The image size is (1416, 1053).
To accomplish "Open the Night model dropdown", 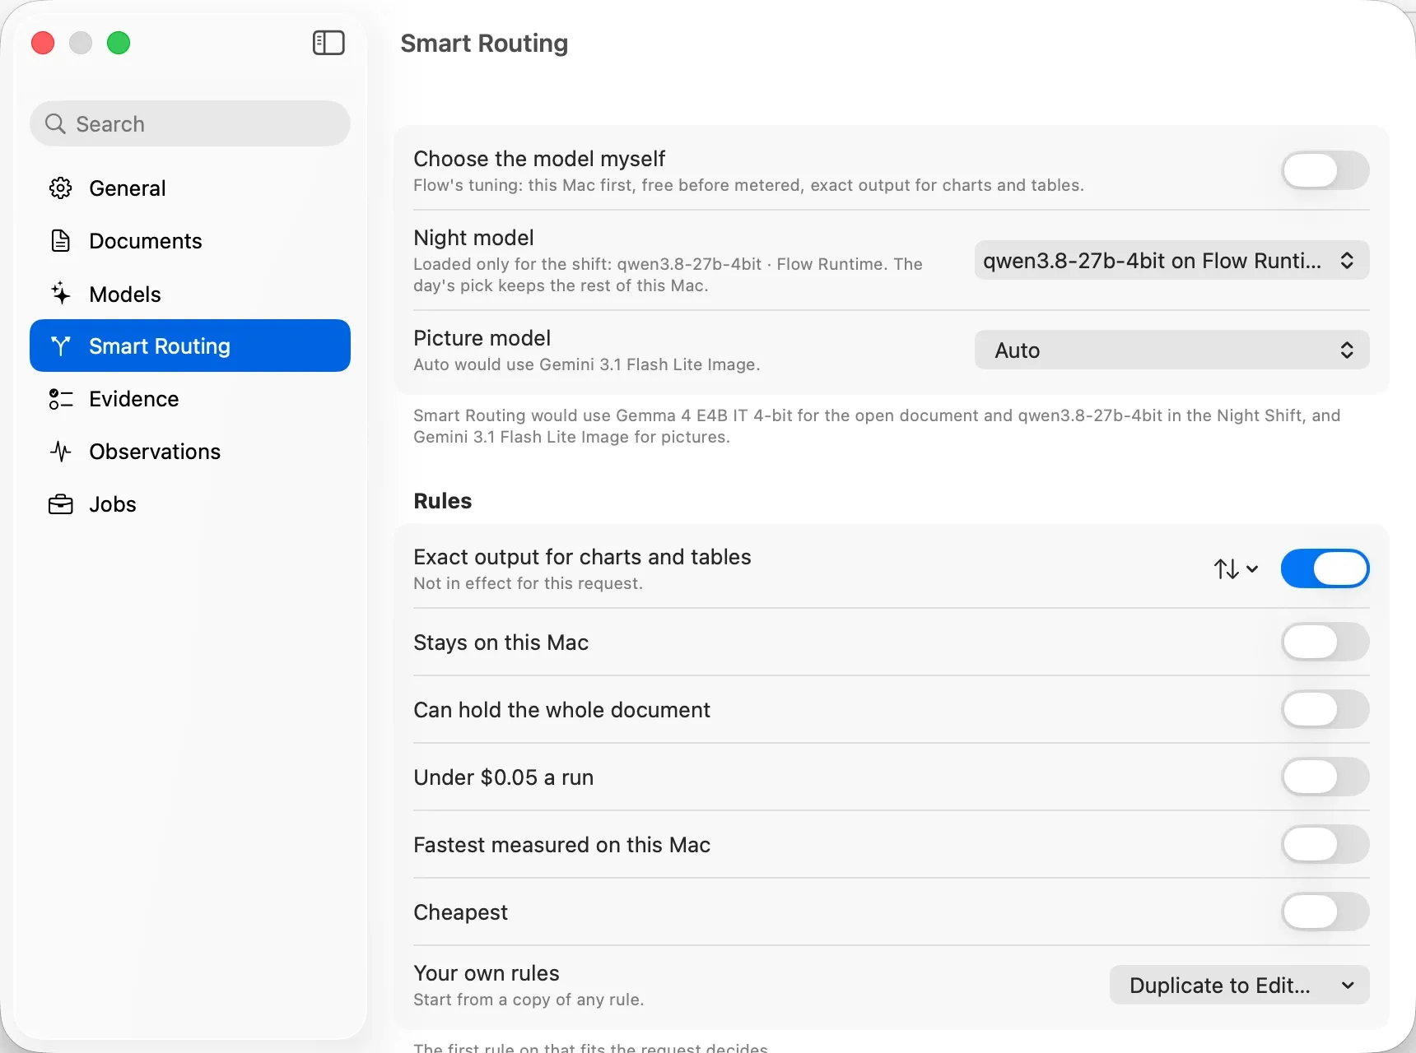I will tap(1171, 261).
